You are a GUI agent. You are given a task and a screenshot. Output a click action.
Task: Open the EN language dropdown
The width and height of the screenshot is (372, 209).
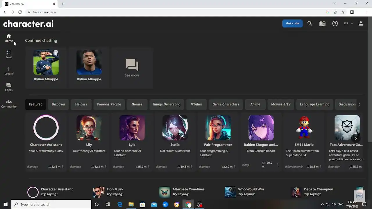pyautogui.click(x=348, y=24)
